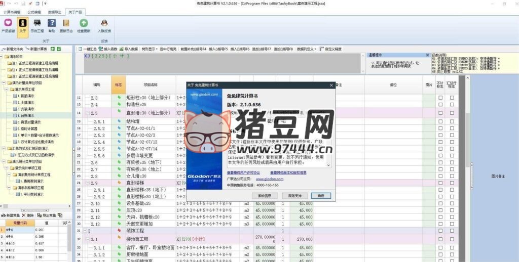The width and height of the screenshot is (519, 262).
Task: Switch to the 数据导出 ribbon tab
Action: click(55, 12)
